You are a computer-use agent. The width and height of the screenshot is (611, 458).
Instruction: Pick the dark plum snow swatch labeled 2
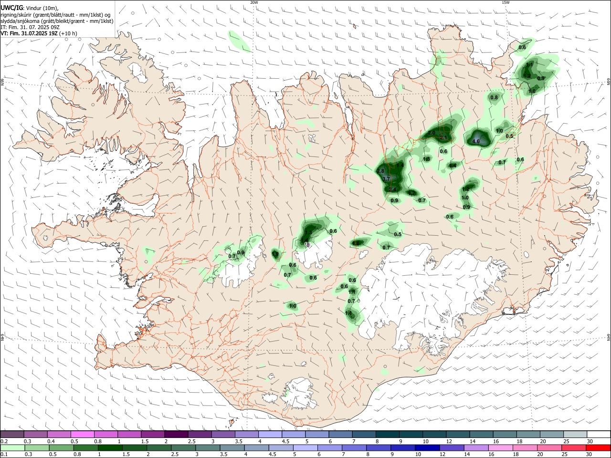[x=176, y=434]
